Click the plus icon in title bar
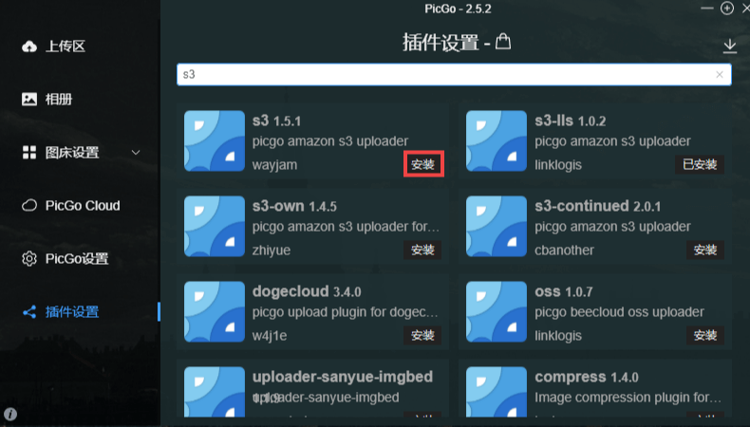Screen dimensions: 750x427 (727, 9)
